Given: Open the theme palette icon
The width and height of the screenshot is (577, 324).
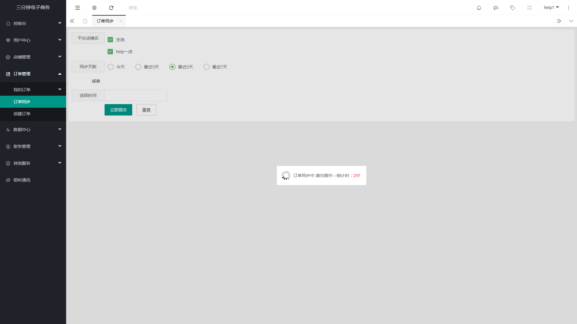Looking at the screenshot, I should pos(496,8).
